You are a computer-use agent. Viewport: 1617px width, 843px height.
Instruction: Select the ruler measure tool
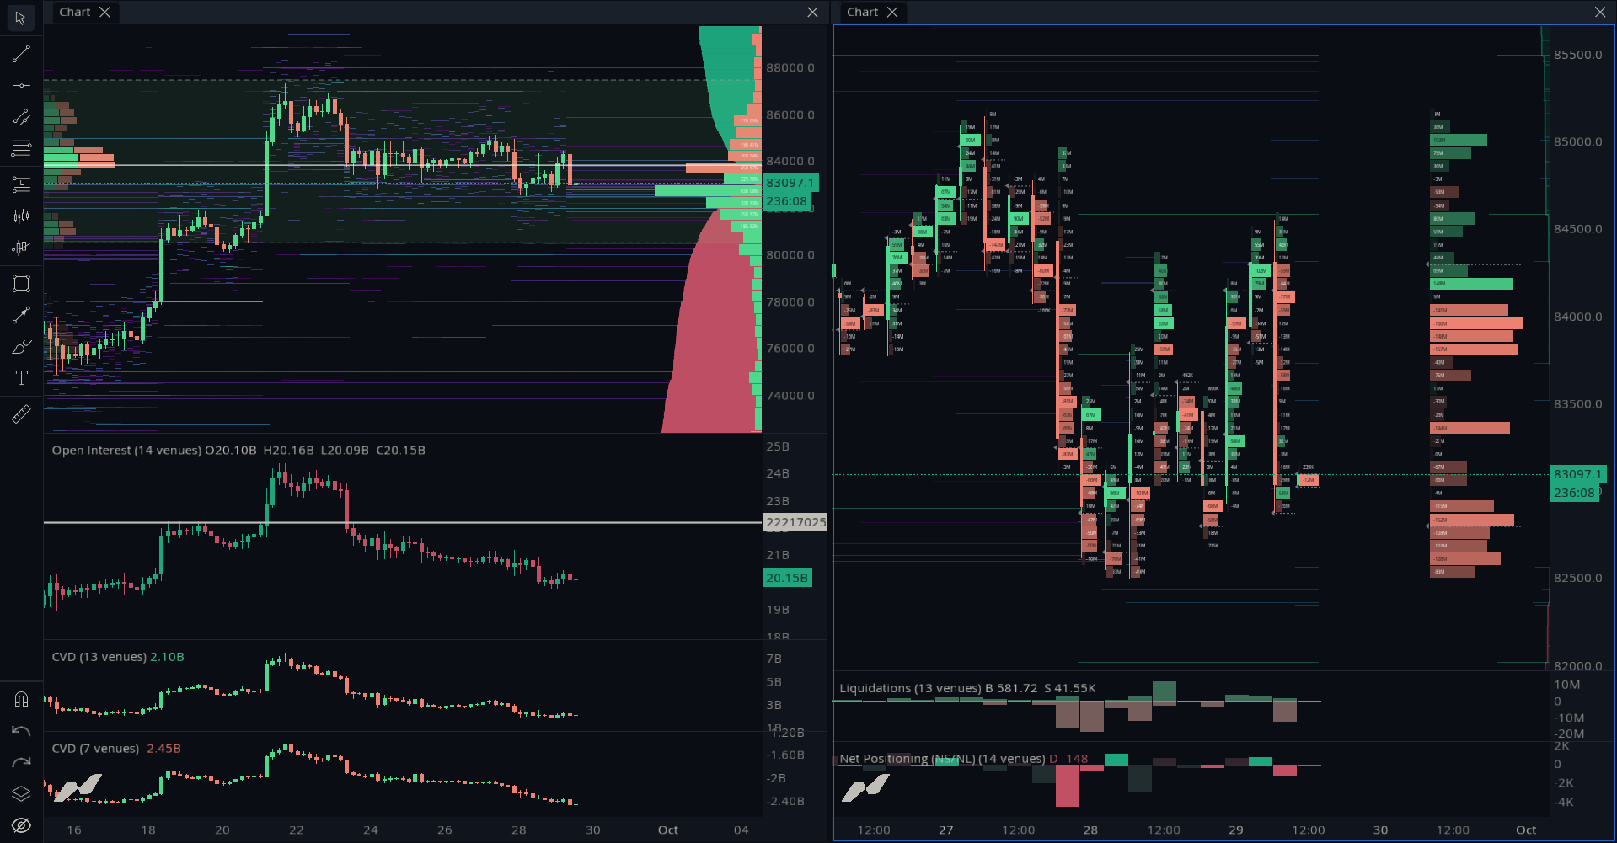coord(21,413)
